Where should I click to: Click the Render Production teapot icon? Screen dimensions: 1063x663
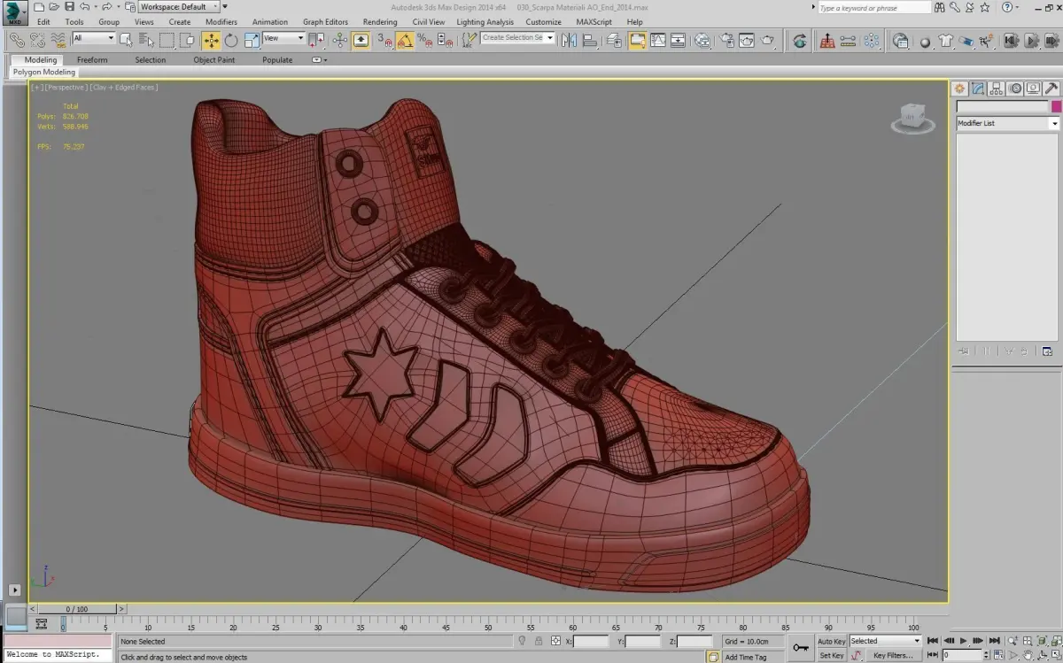coord(767,40)
